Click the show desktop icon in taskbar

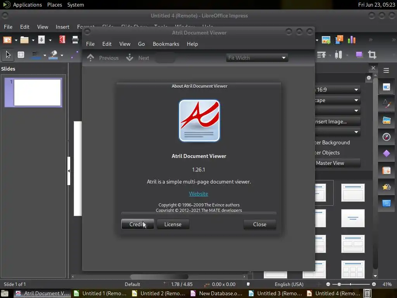5,293
